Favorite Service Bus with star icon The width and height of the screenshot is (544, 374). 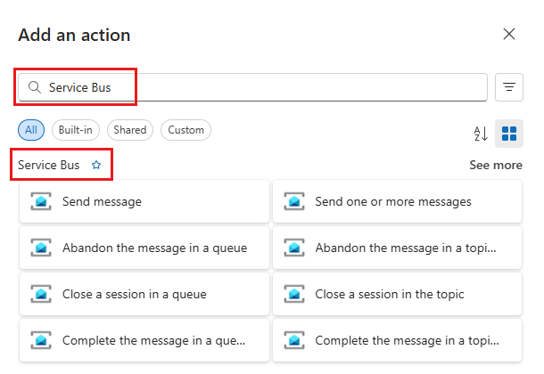(x=96, y=166)
